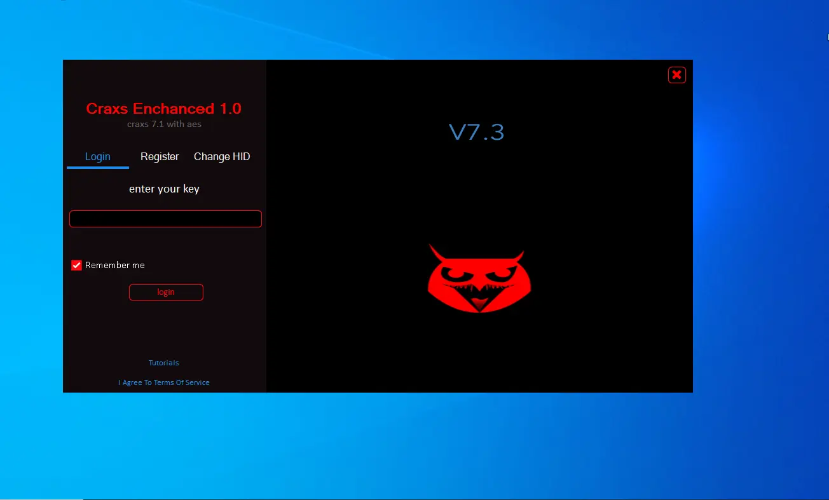Screen dimensions: 829x500
Task: Click the 'craxs 7.1 with aes' subtitle
Action: pyautogui.click(x=164, y=124)
